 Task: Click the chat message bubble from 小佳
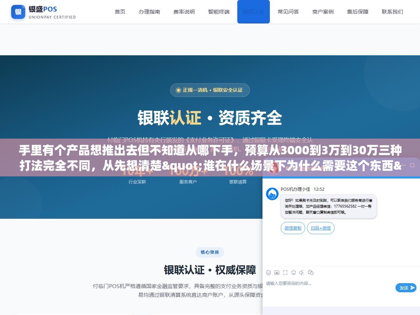(329, 206)
